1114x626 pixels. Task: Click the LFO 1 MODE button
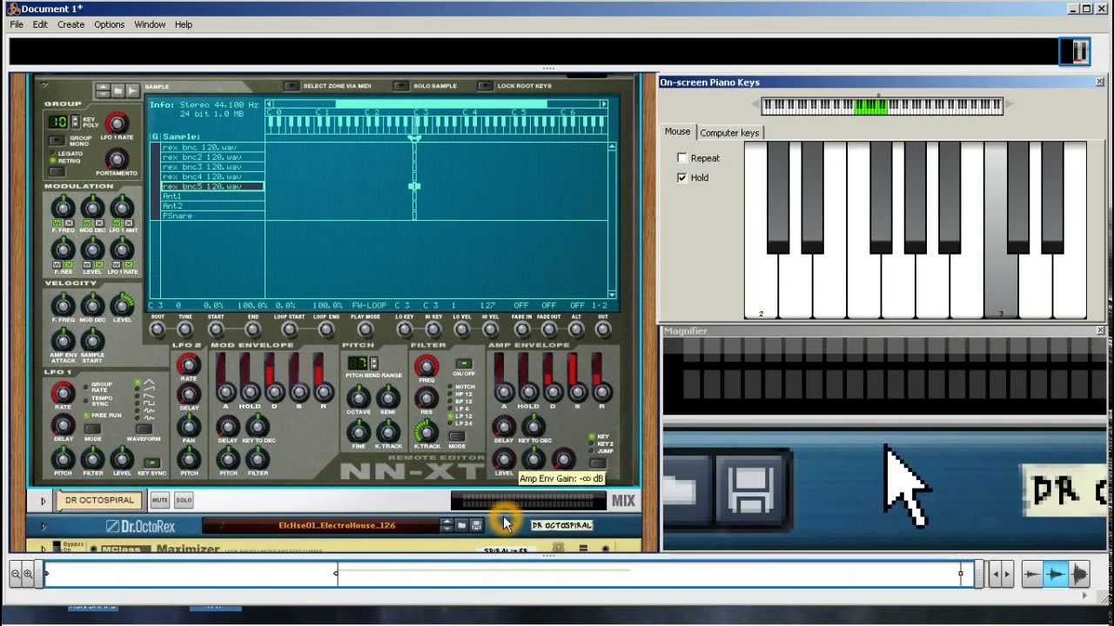pos(92,430)
